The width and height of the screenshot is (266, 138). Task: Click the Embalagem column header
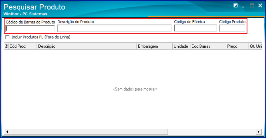coord(154,46)
